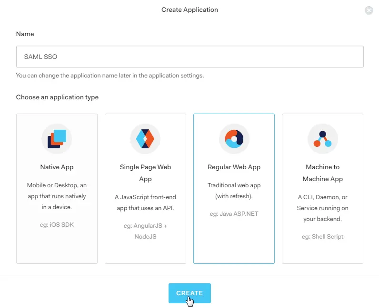Click the 'eg: Shell Script' example text
379x308 pixels.
click(x=322, y=236)
